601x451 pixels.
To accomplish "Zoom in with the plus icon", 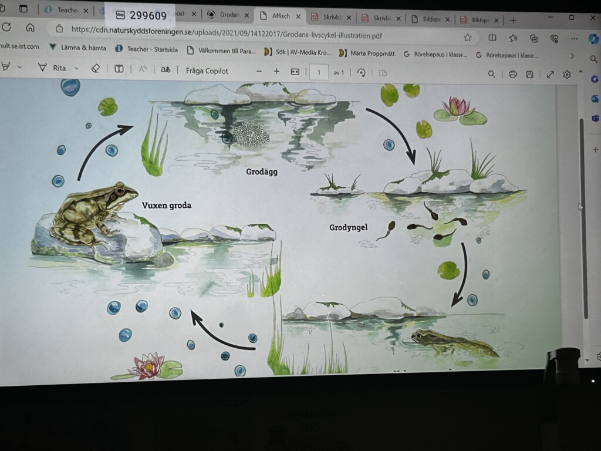I will [x=276, y=72].
